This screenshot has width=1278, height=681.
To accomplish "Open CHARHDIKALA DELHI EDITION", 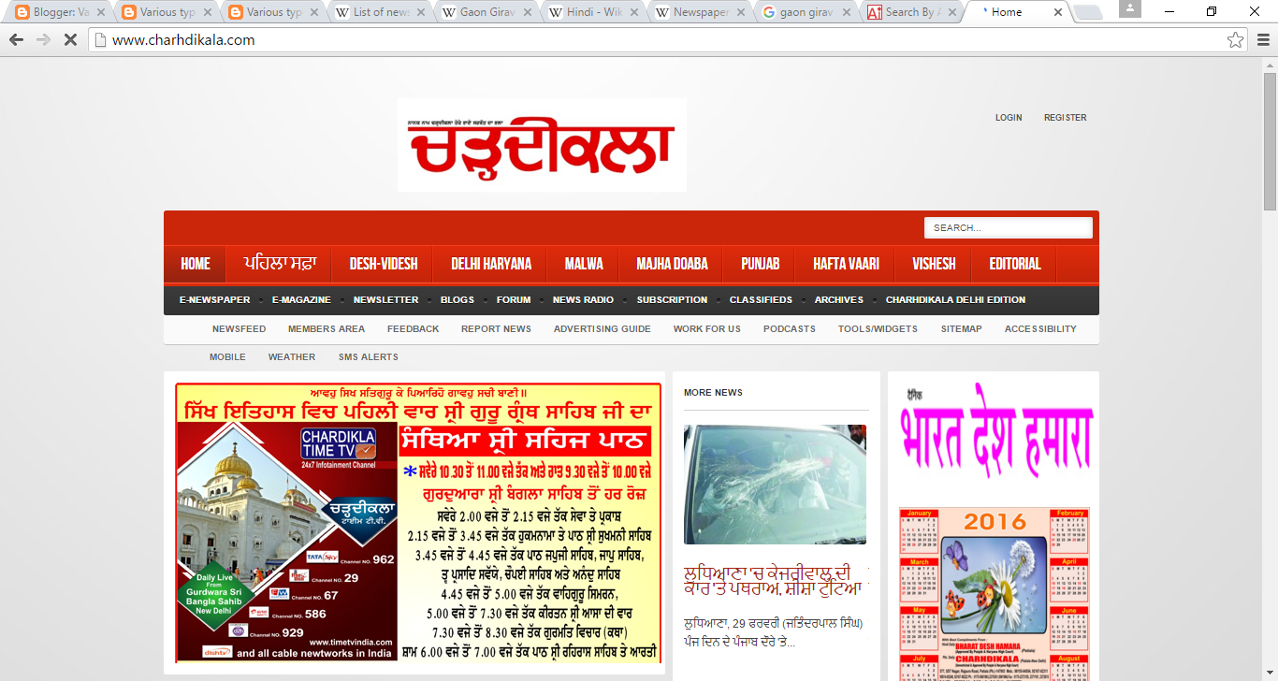I will (x=955, y=300).
